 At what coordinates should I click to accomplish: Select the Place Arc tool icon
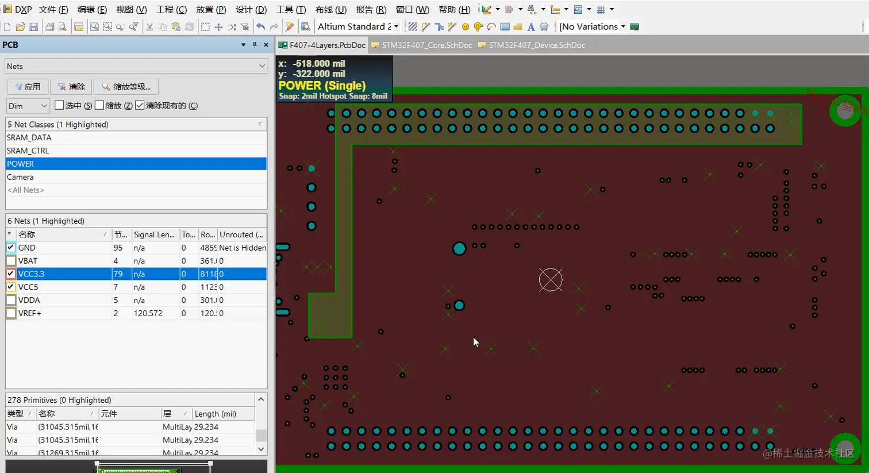coord(491,27)
